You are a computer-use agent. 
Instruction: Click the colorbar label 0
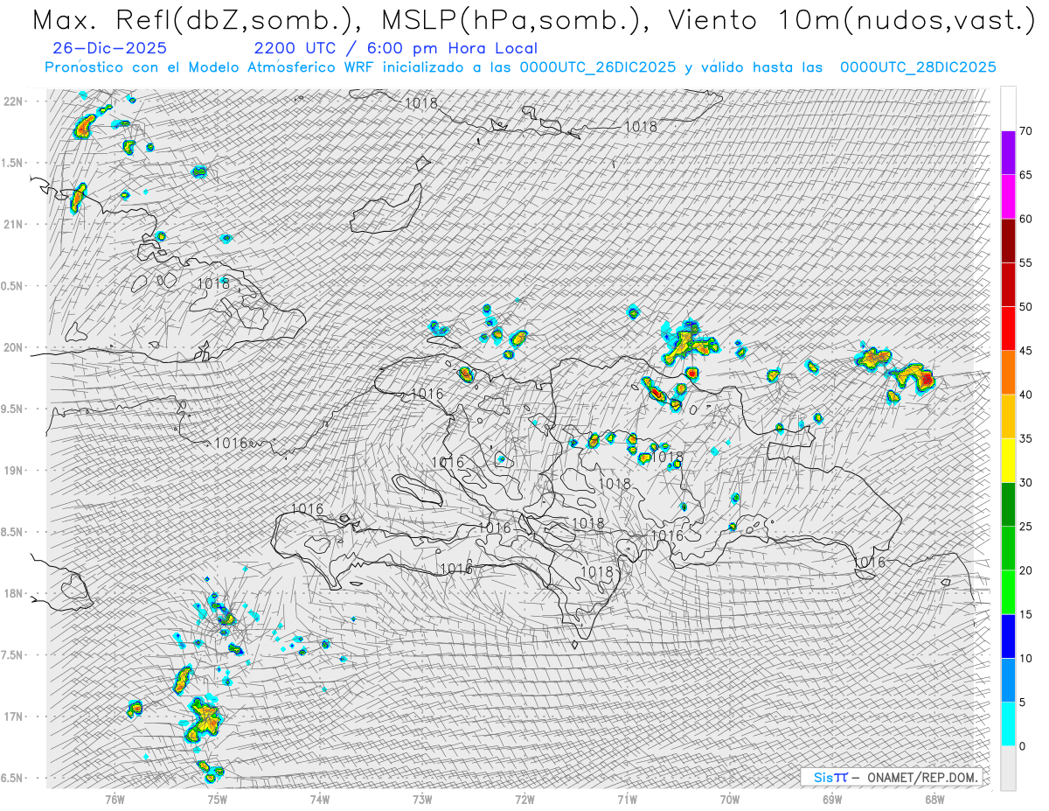pos(1022,745)
